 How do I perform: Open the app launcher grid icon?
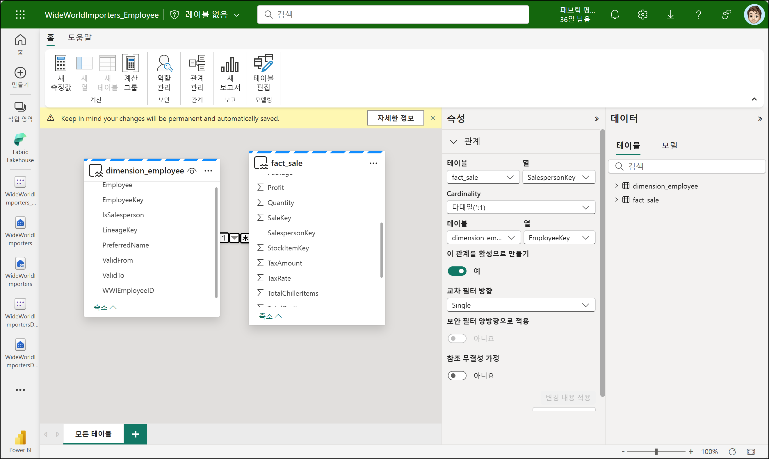coord(20,15)
